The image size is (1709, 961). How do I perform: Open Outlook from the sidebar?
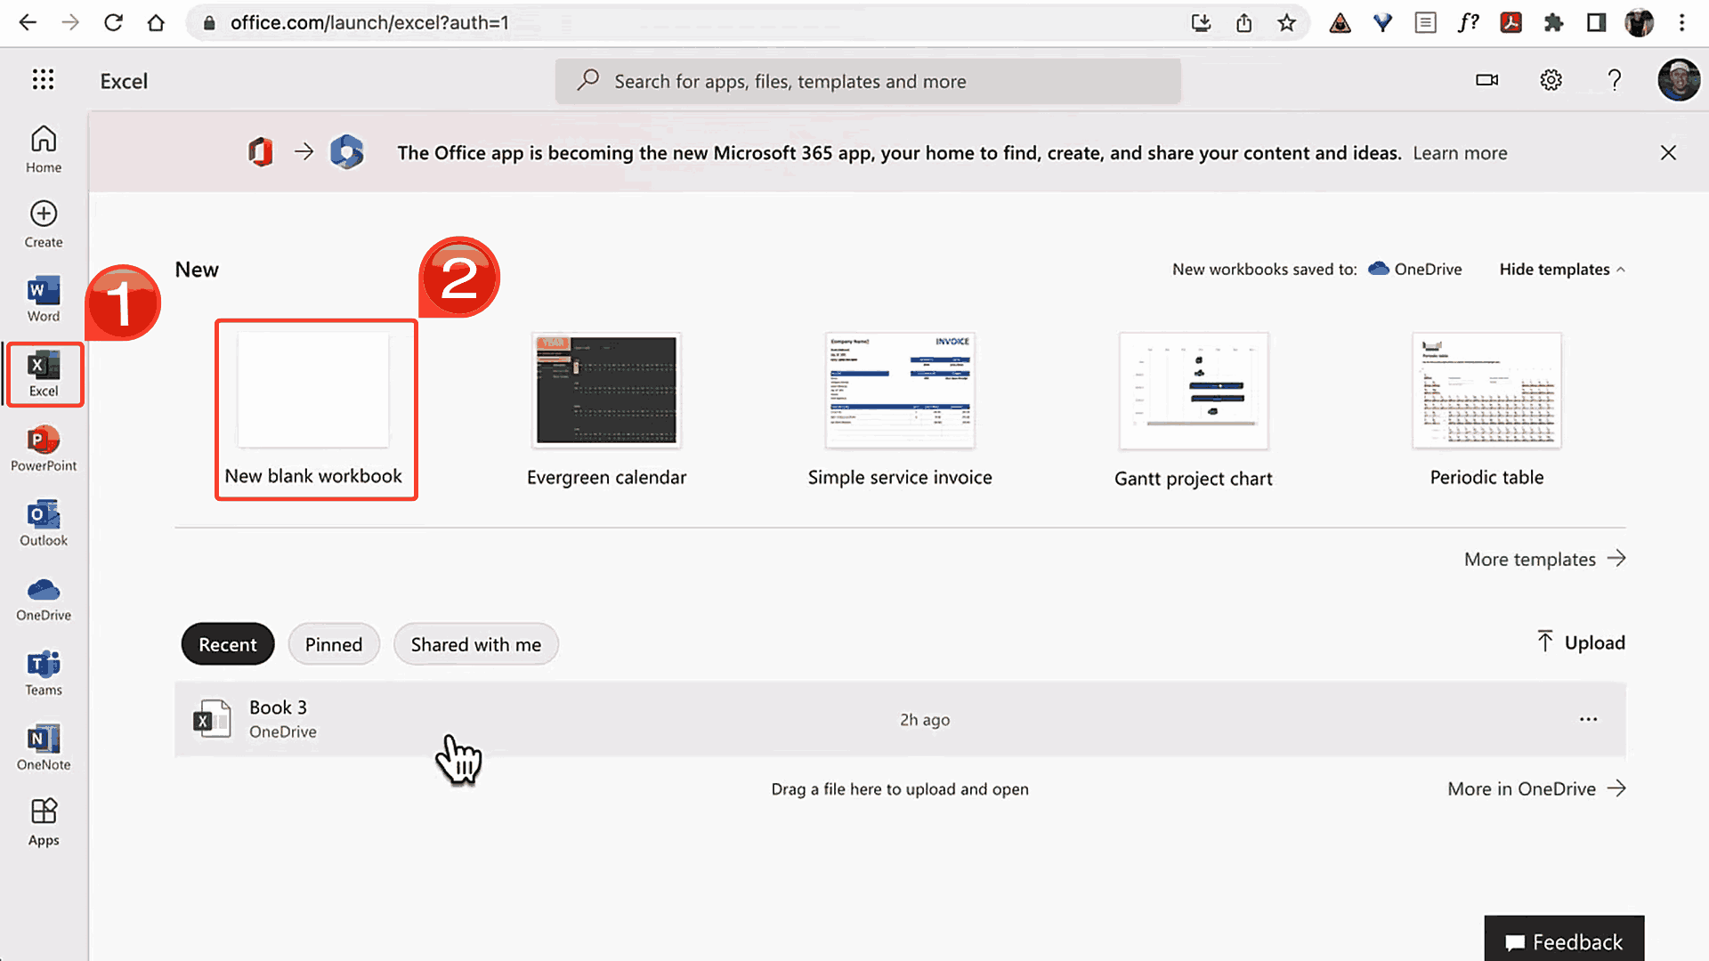(x=44, y=523)
